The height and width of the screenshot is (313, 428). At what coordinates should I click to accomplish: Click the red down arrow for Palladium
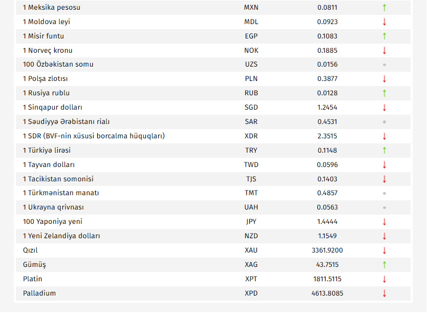pos(384,294)
